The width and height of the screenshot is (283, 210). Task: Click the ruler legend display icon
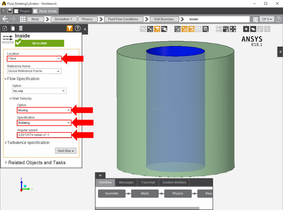(x=226, y=29)
